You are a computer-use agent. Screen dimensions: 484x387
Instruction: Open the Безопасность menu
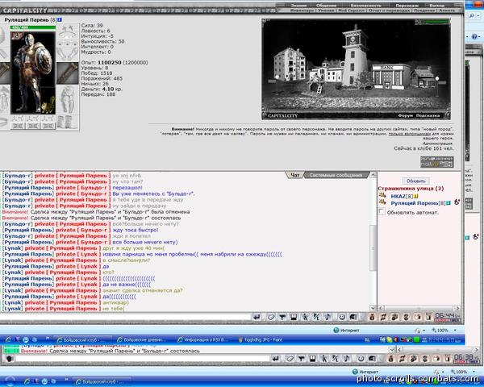point(365,6)
